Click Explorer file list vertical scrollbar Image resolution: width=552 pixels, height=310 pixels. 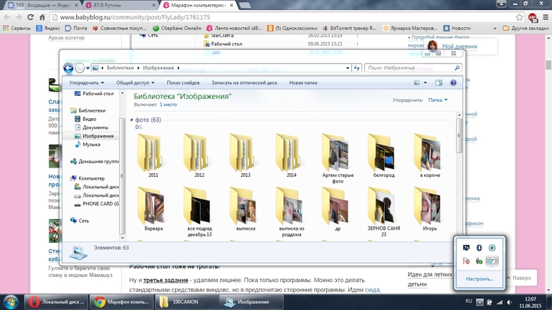coord(459,135)
